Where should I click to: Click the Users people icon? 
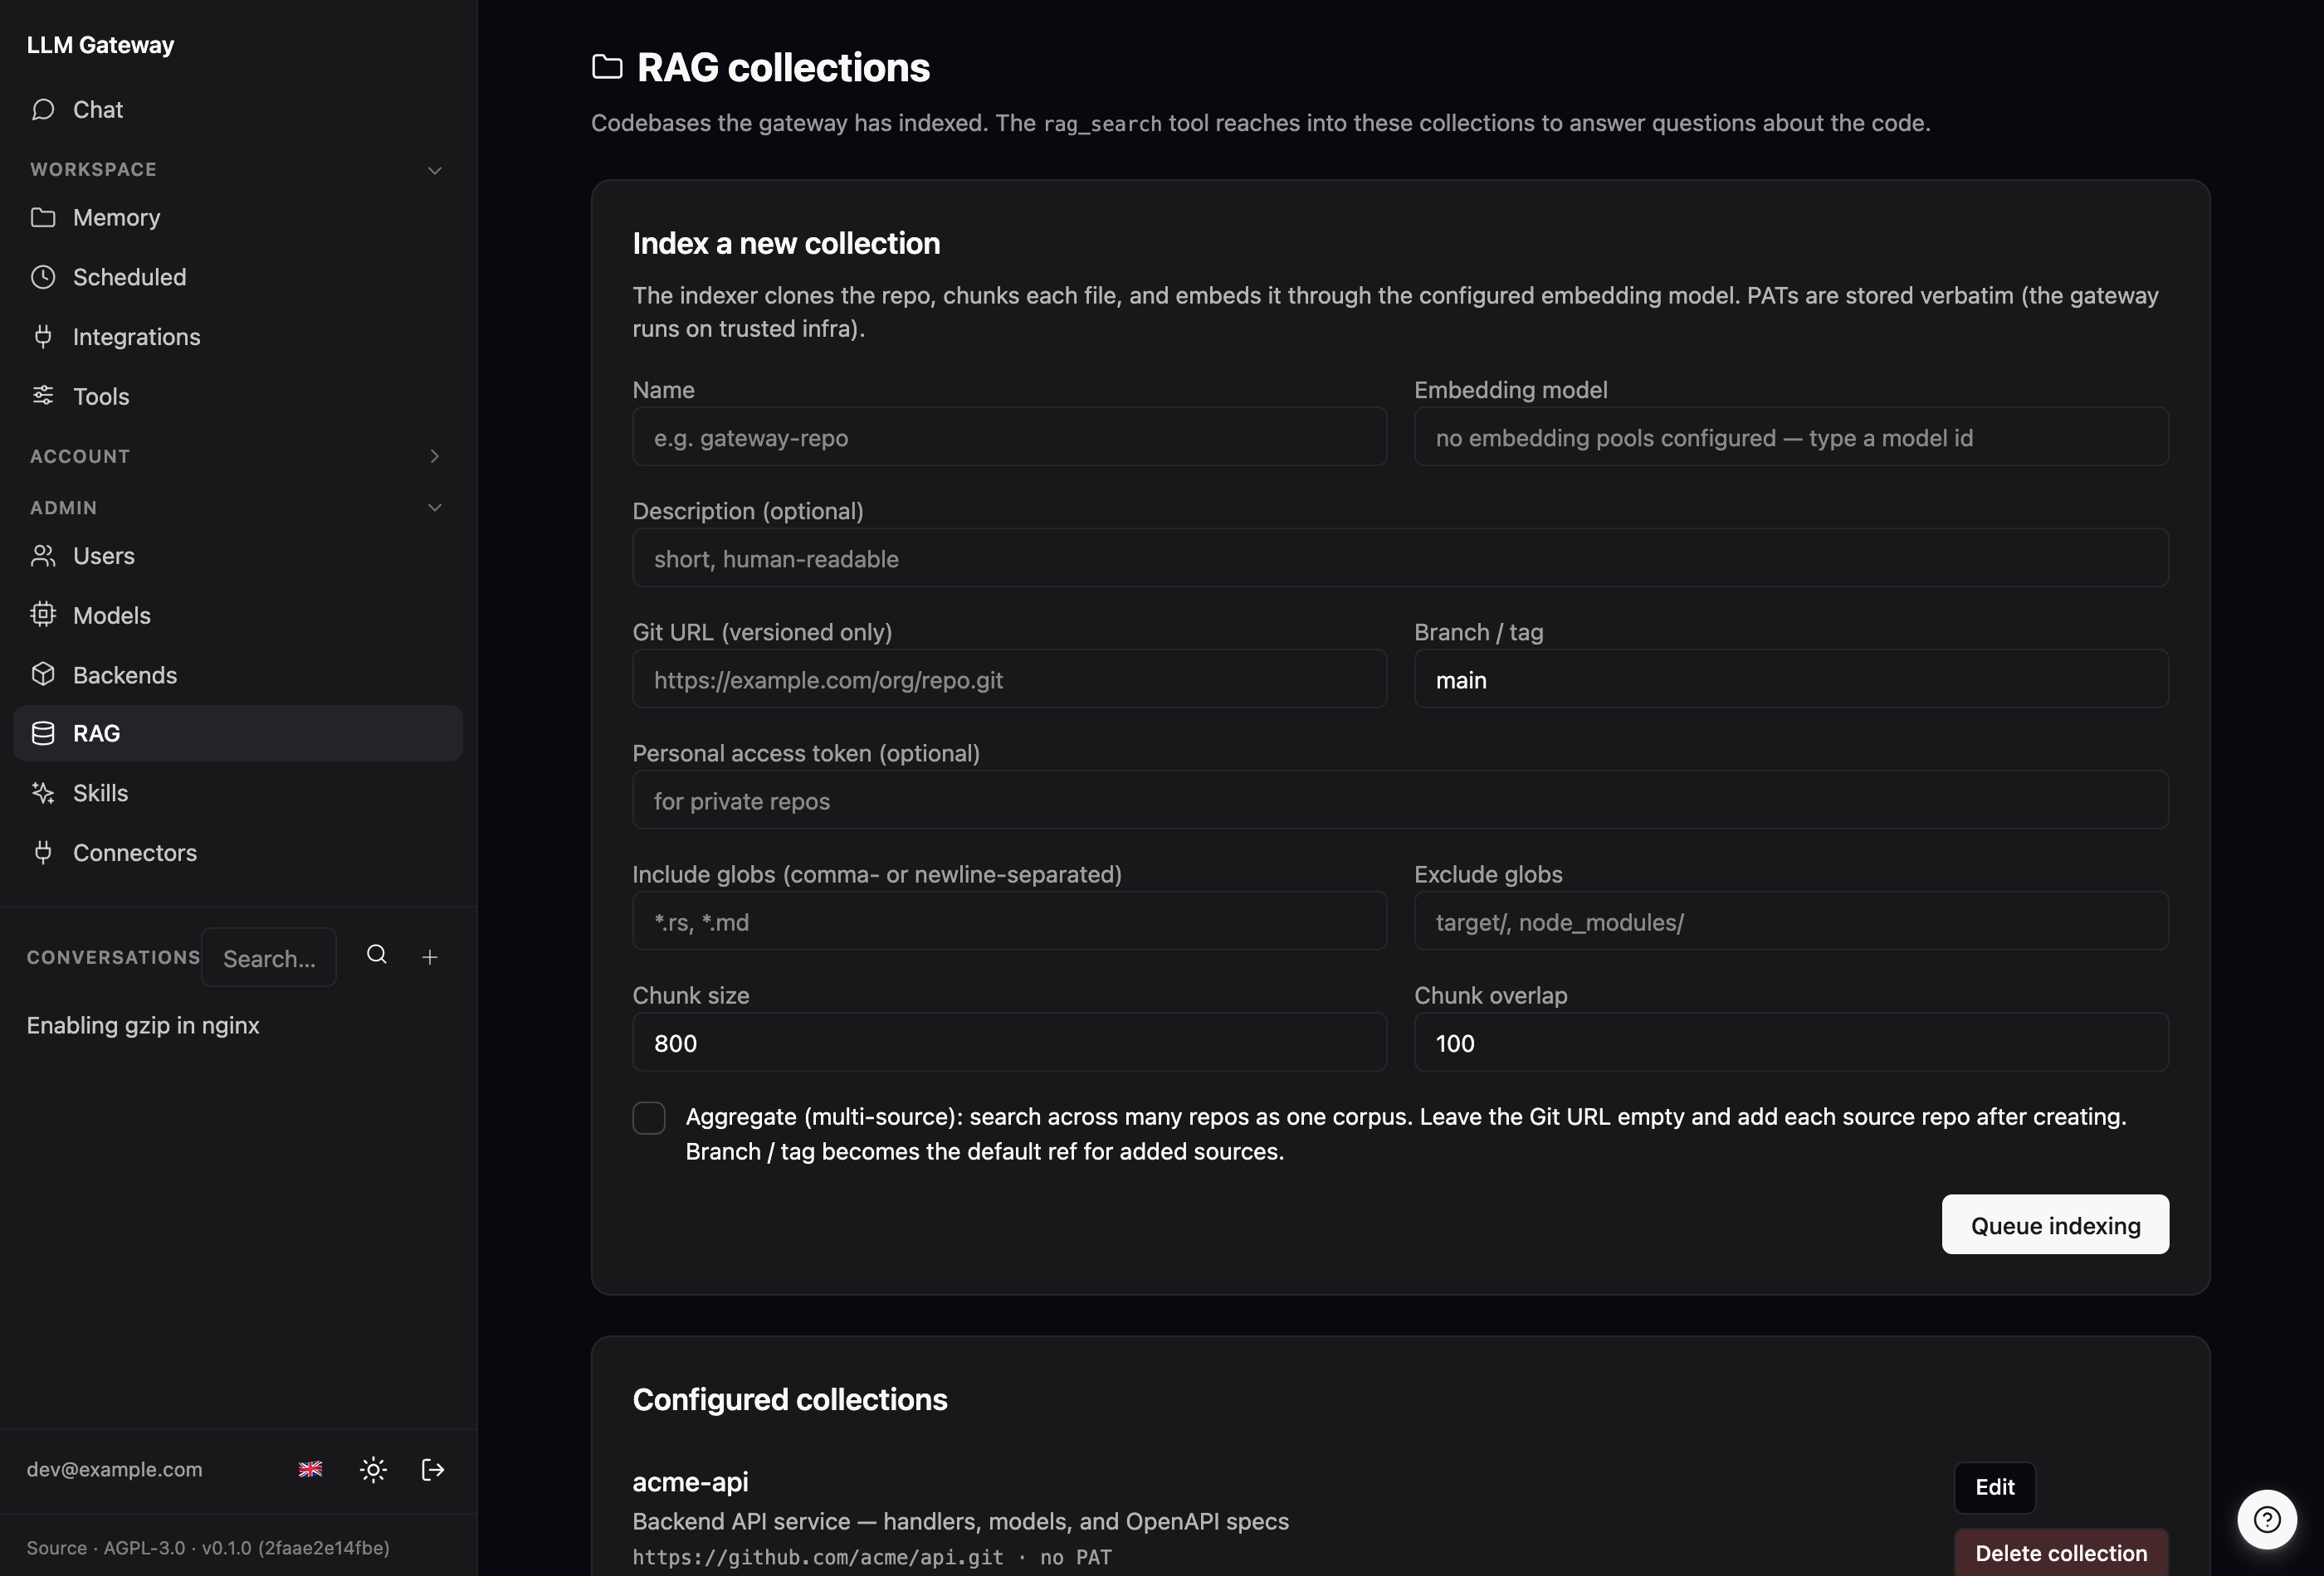[43, 556]
